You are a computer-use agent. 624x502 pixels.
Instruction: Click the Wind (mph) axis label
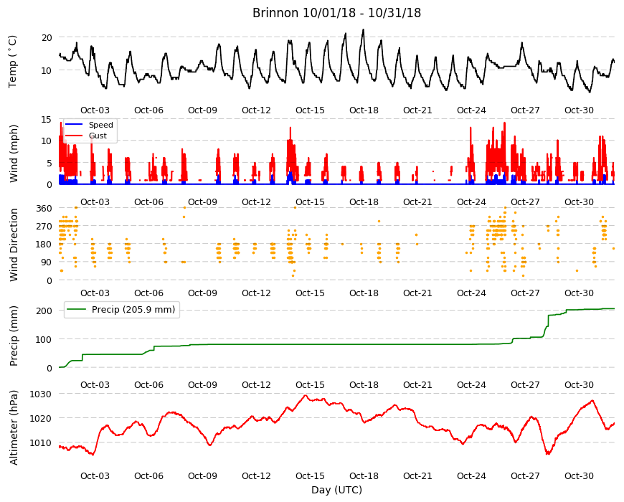(14, 153)
